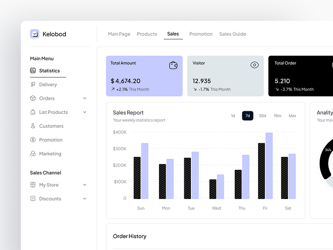
Task: Expand the Orders submenu chevron
Action: tap(85, 98)
